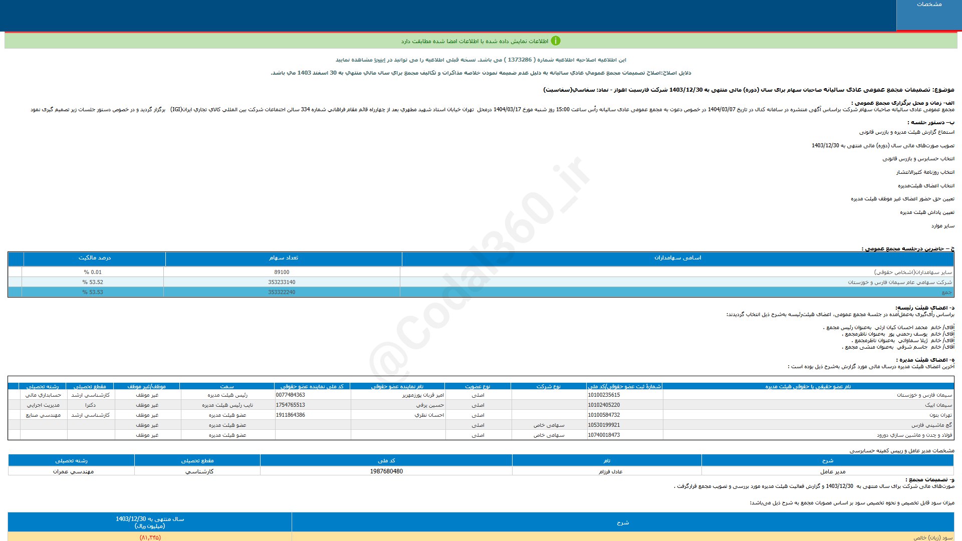Screen dimensions: 962x541
Task: Click representative national code 1754765513
Action: point(290,405)
